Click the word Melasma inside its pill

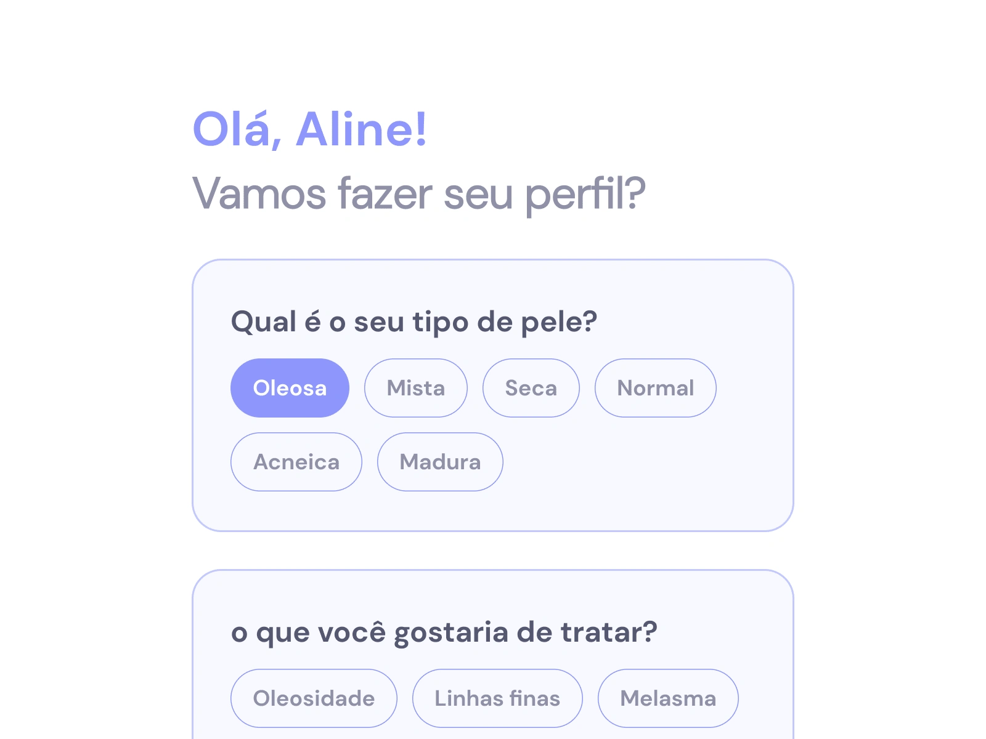(668, 698)
